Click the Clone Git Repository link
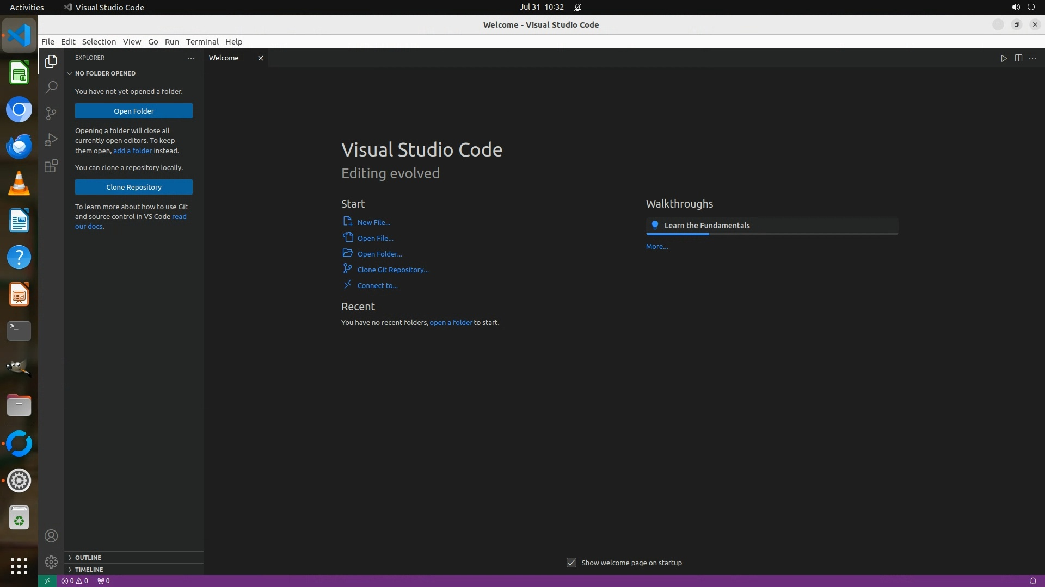 pyautogui.click(x=392, y=270)
